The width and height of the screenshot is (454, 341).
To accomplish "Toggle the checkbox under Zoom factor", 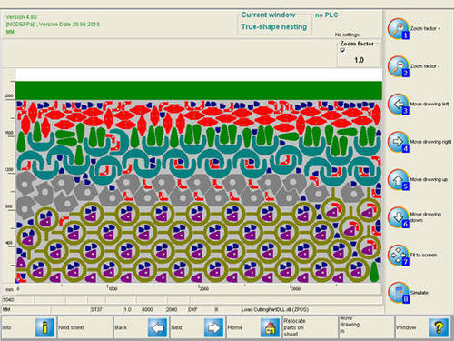I will (x=342, y=50).
